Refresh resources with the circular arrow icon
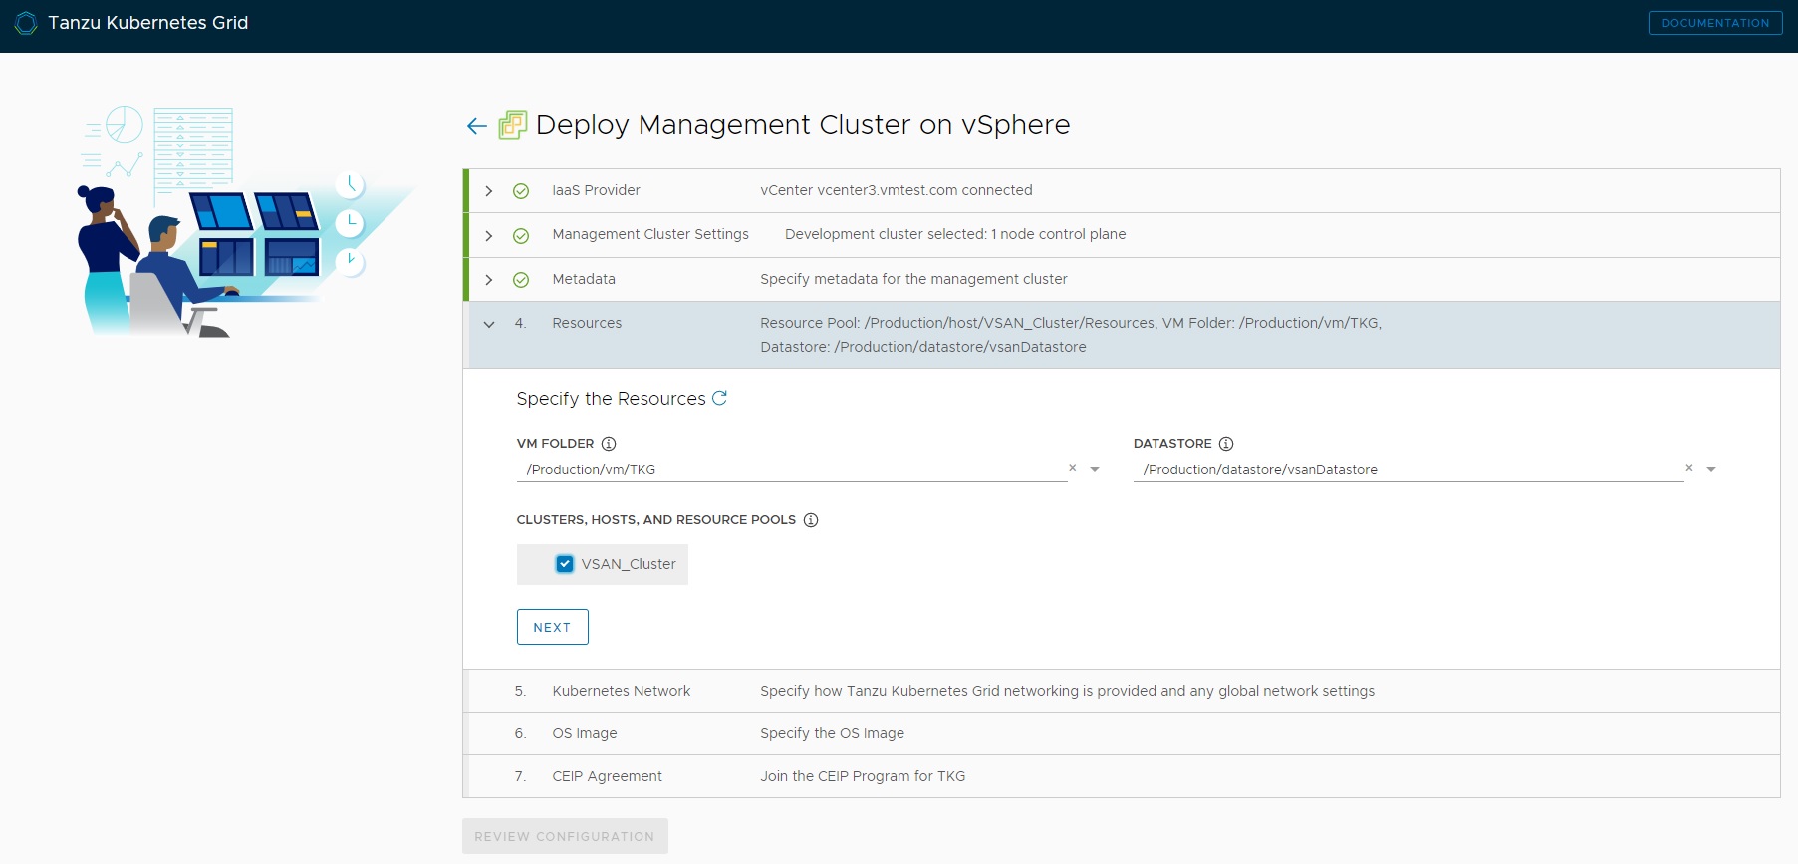Image resolution: width=1798 pixels, height=864 pixels. pyautogui.click(x=719, y=398)
